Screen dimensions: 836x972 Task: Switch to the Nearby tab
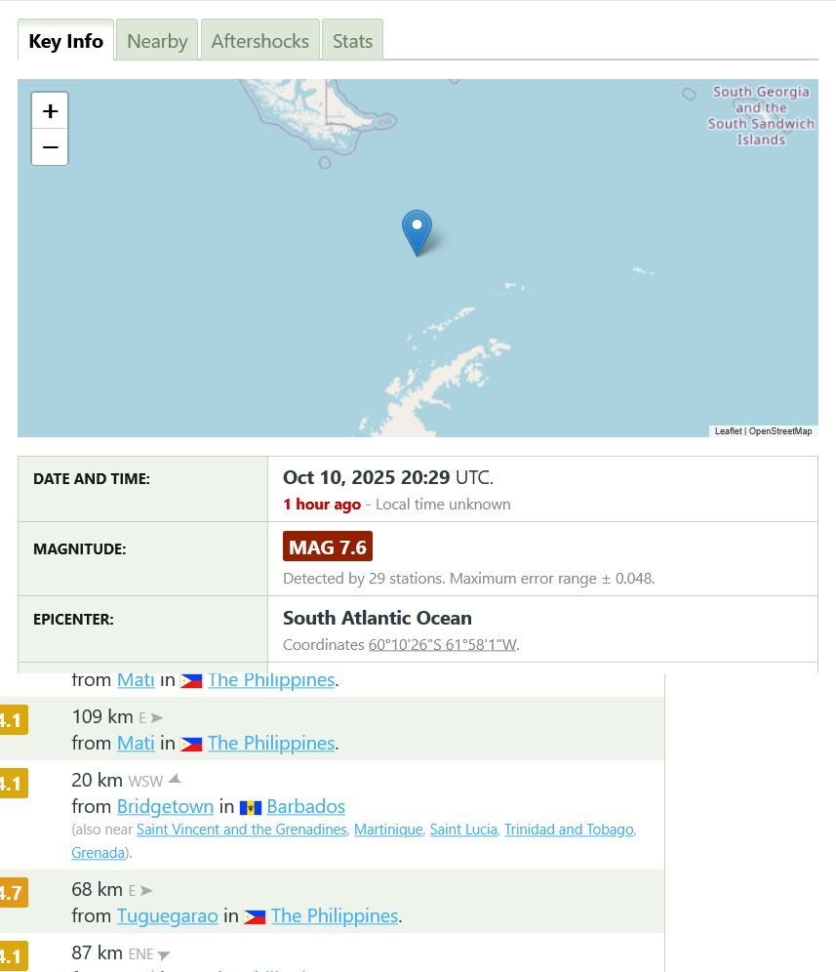(x=157, y=41)
